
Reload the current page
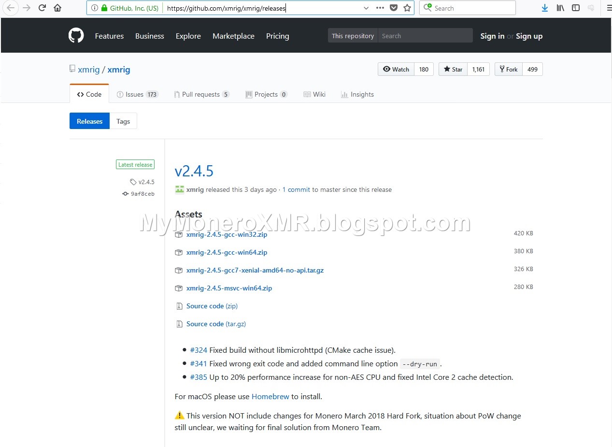click(42, 8)
